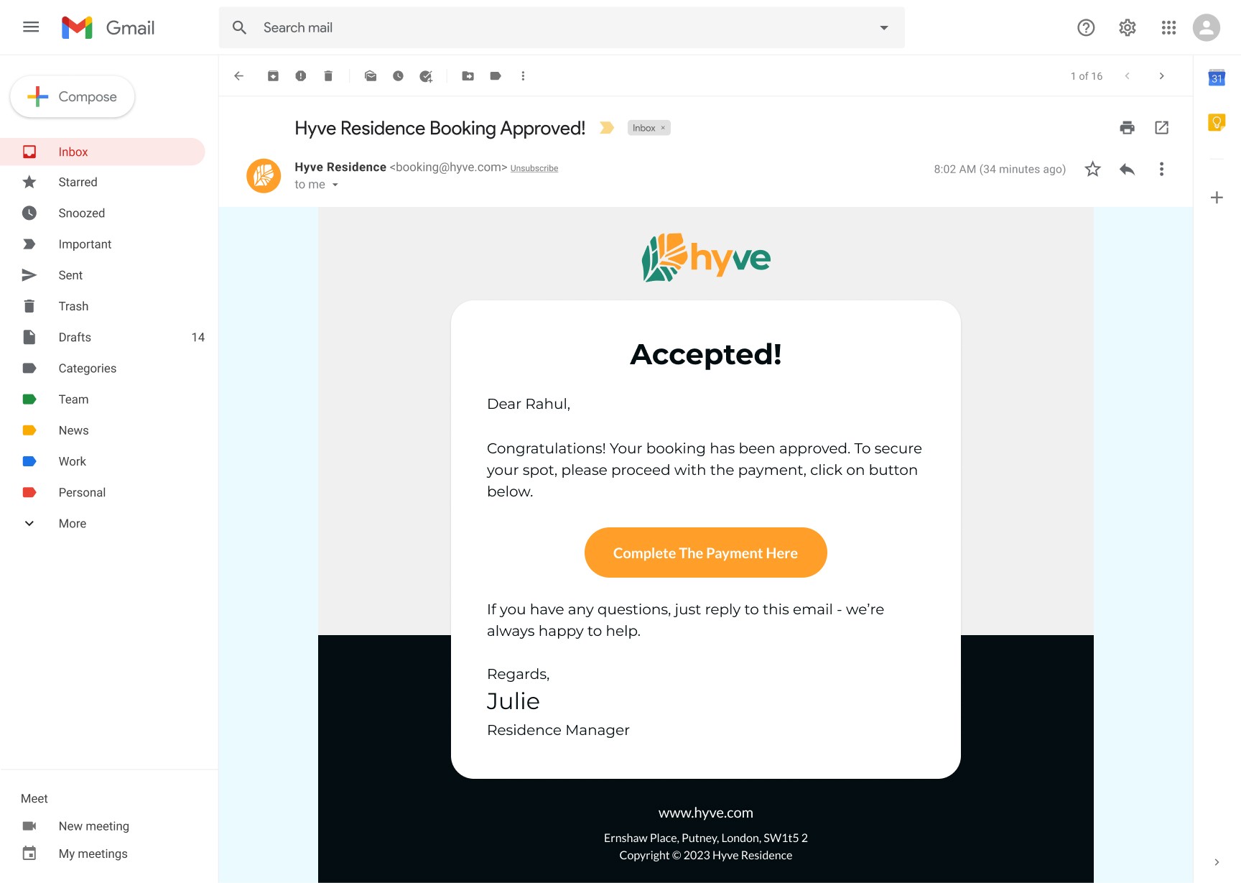
Task: Reply to the Hyve Residence email
Action: [1126, 169]
